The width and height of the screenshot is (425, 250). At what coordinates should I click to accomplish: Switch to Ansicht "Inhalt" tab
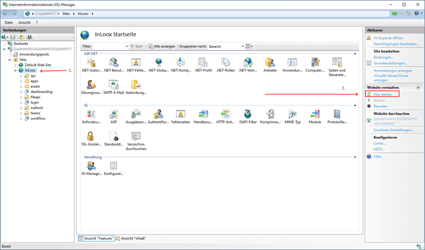131,238
